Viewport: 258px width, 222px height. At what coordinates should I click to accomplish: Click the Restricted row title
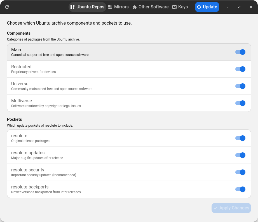(21, 67)
